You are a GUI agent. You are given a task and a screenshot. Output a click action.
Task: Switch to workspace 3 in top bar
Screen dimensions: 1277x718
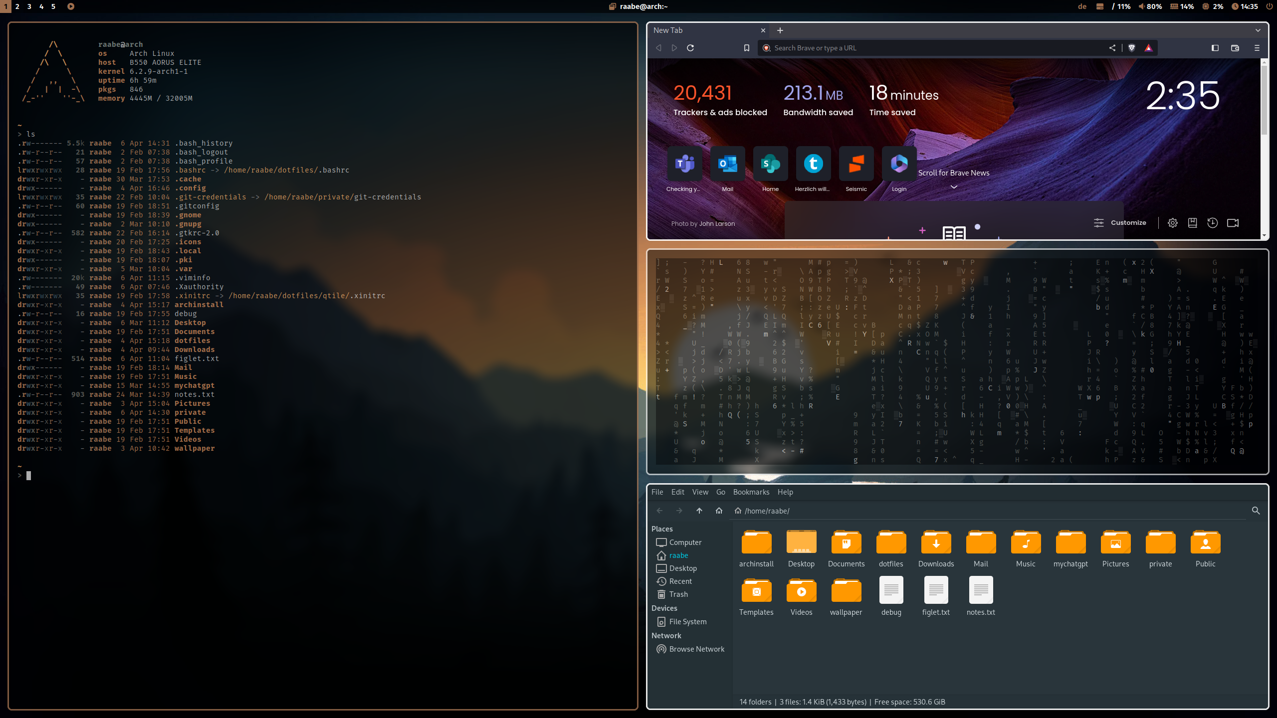[x=29, y=6]
